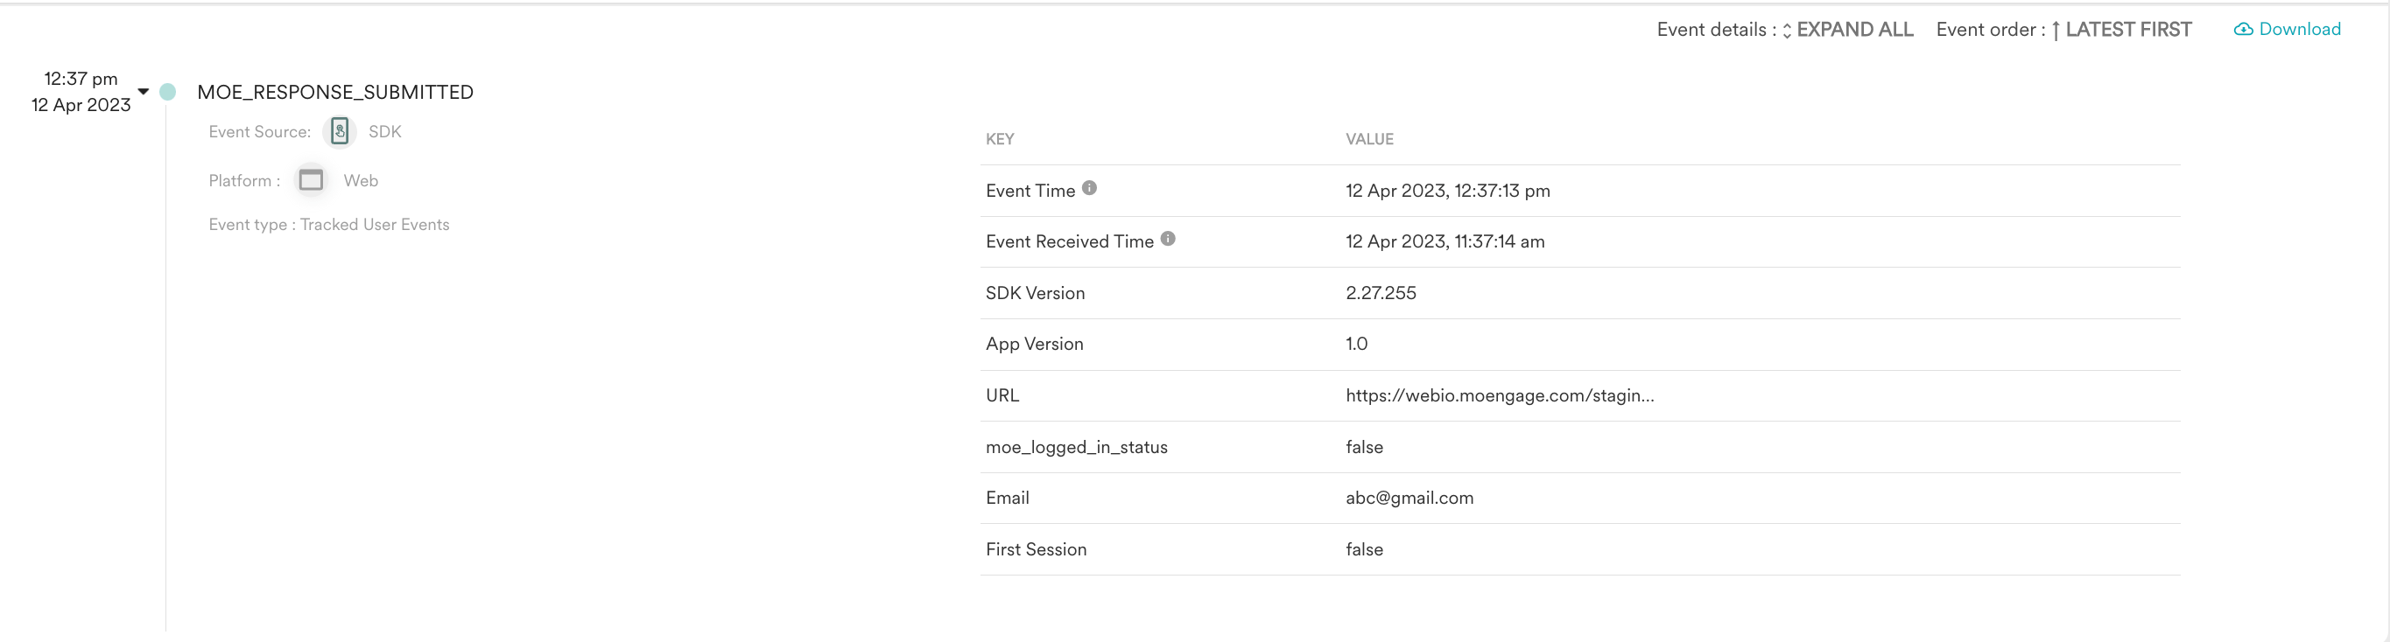2390x642 pixels.
Task: Toggle event order LATEST FIRST
Action: coord(2128,30)
